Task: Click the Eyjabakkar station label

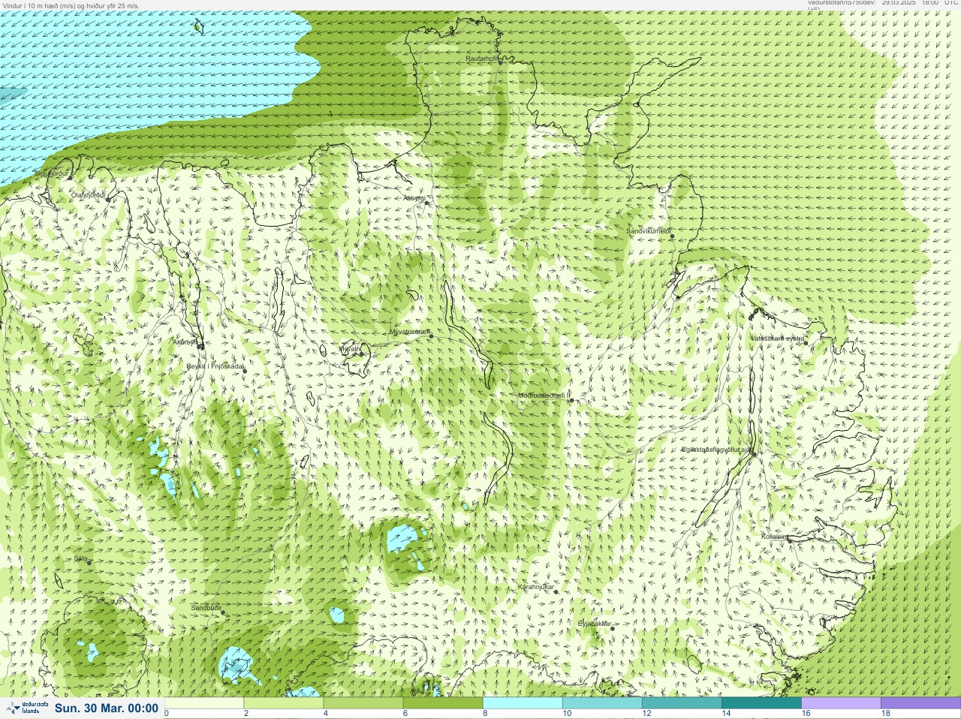Action: tap(595, 624)
